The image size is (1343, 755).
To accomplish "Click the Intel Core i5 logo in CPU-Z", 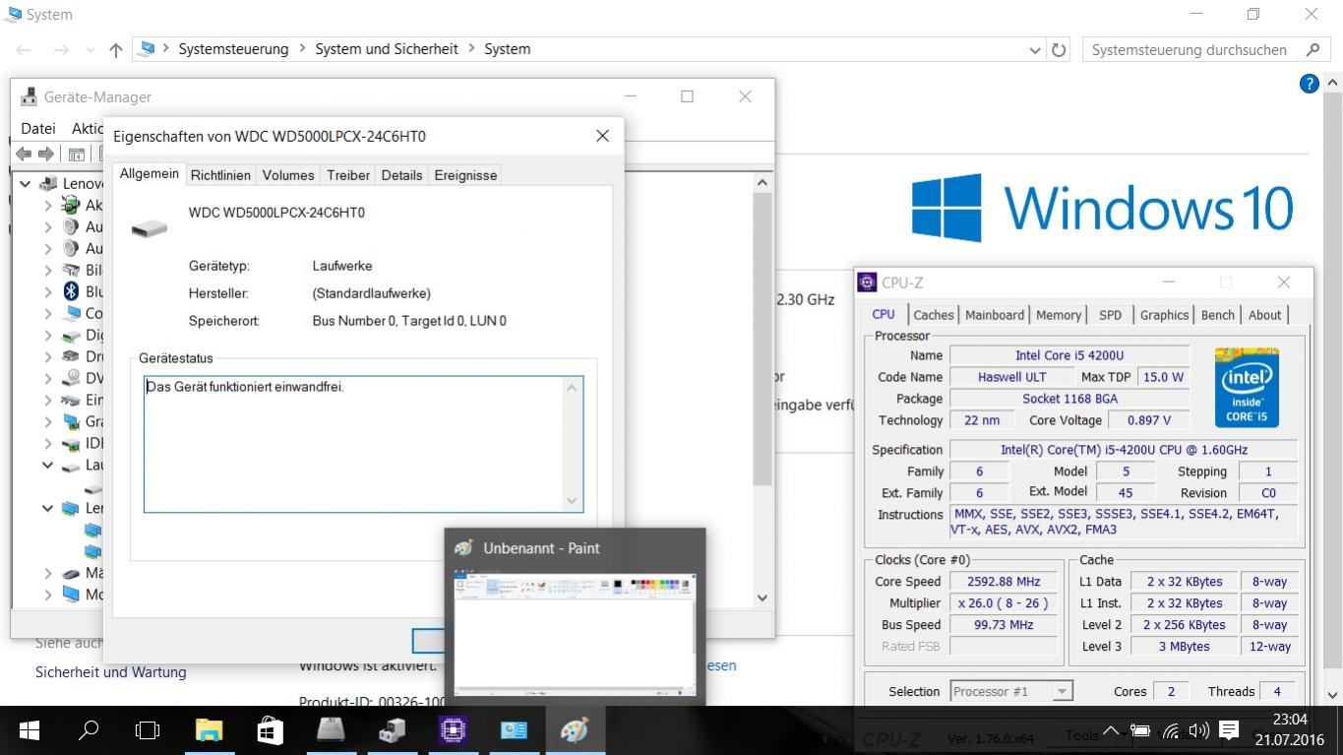I will [1247, 387].
